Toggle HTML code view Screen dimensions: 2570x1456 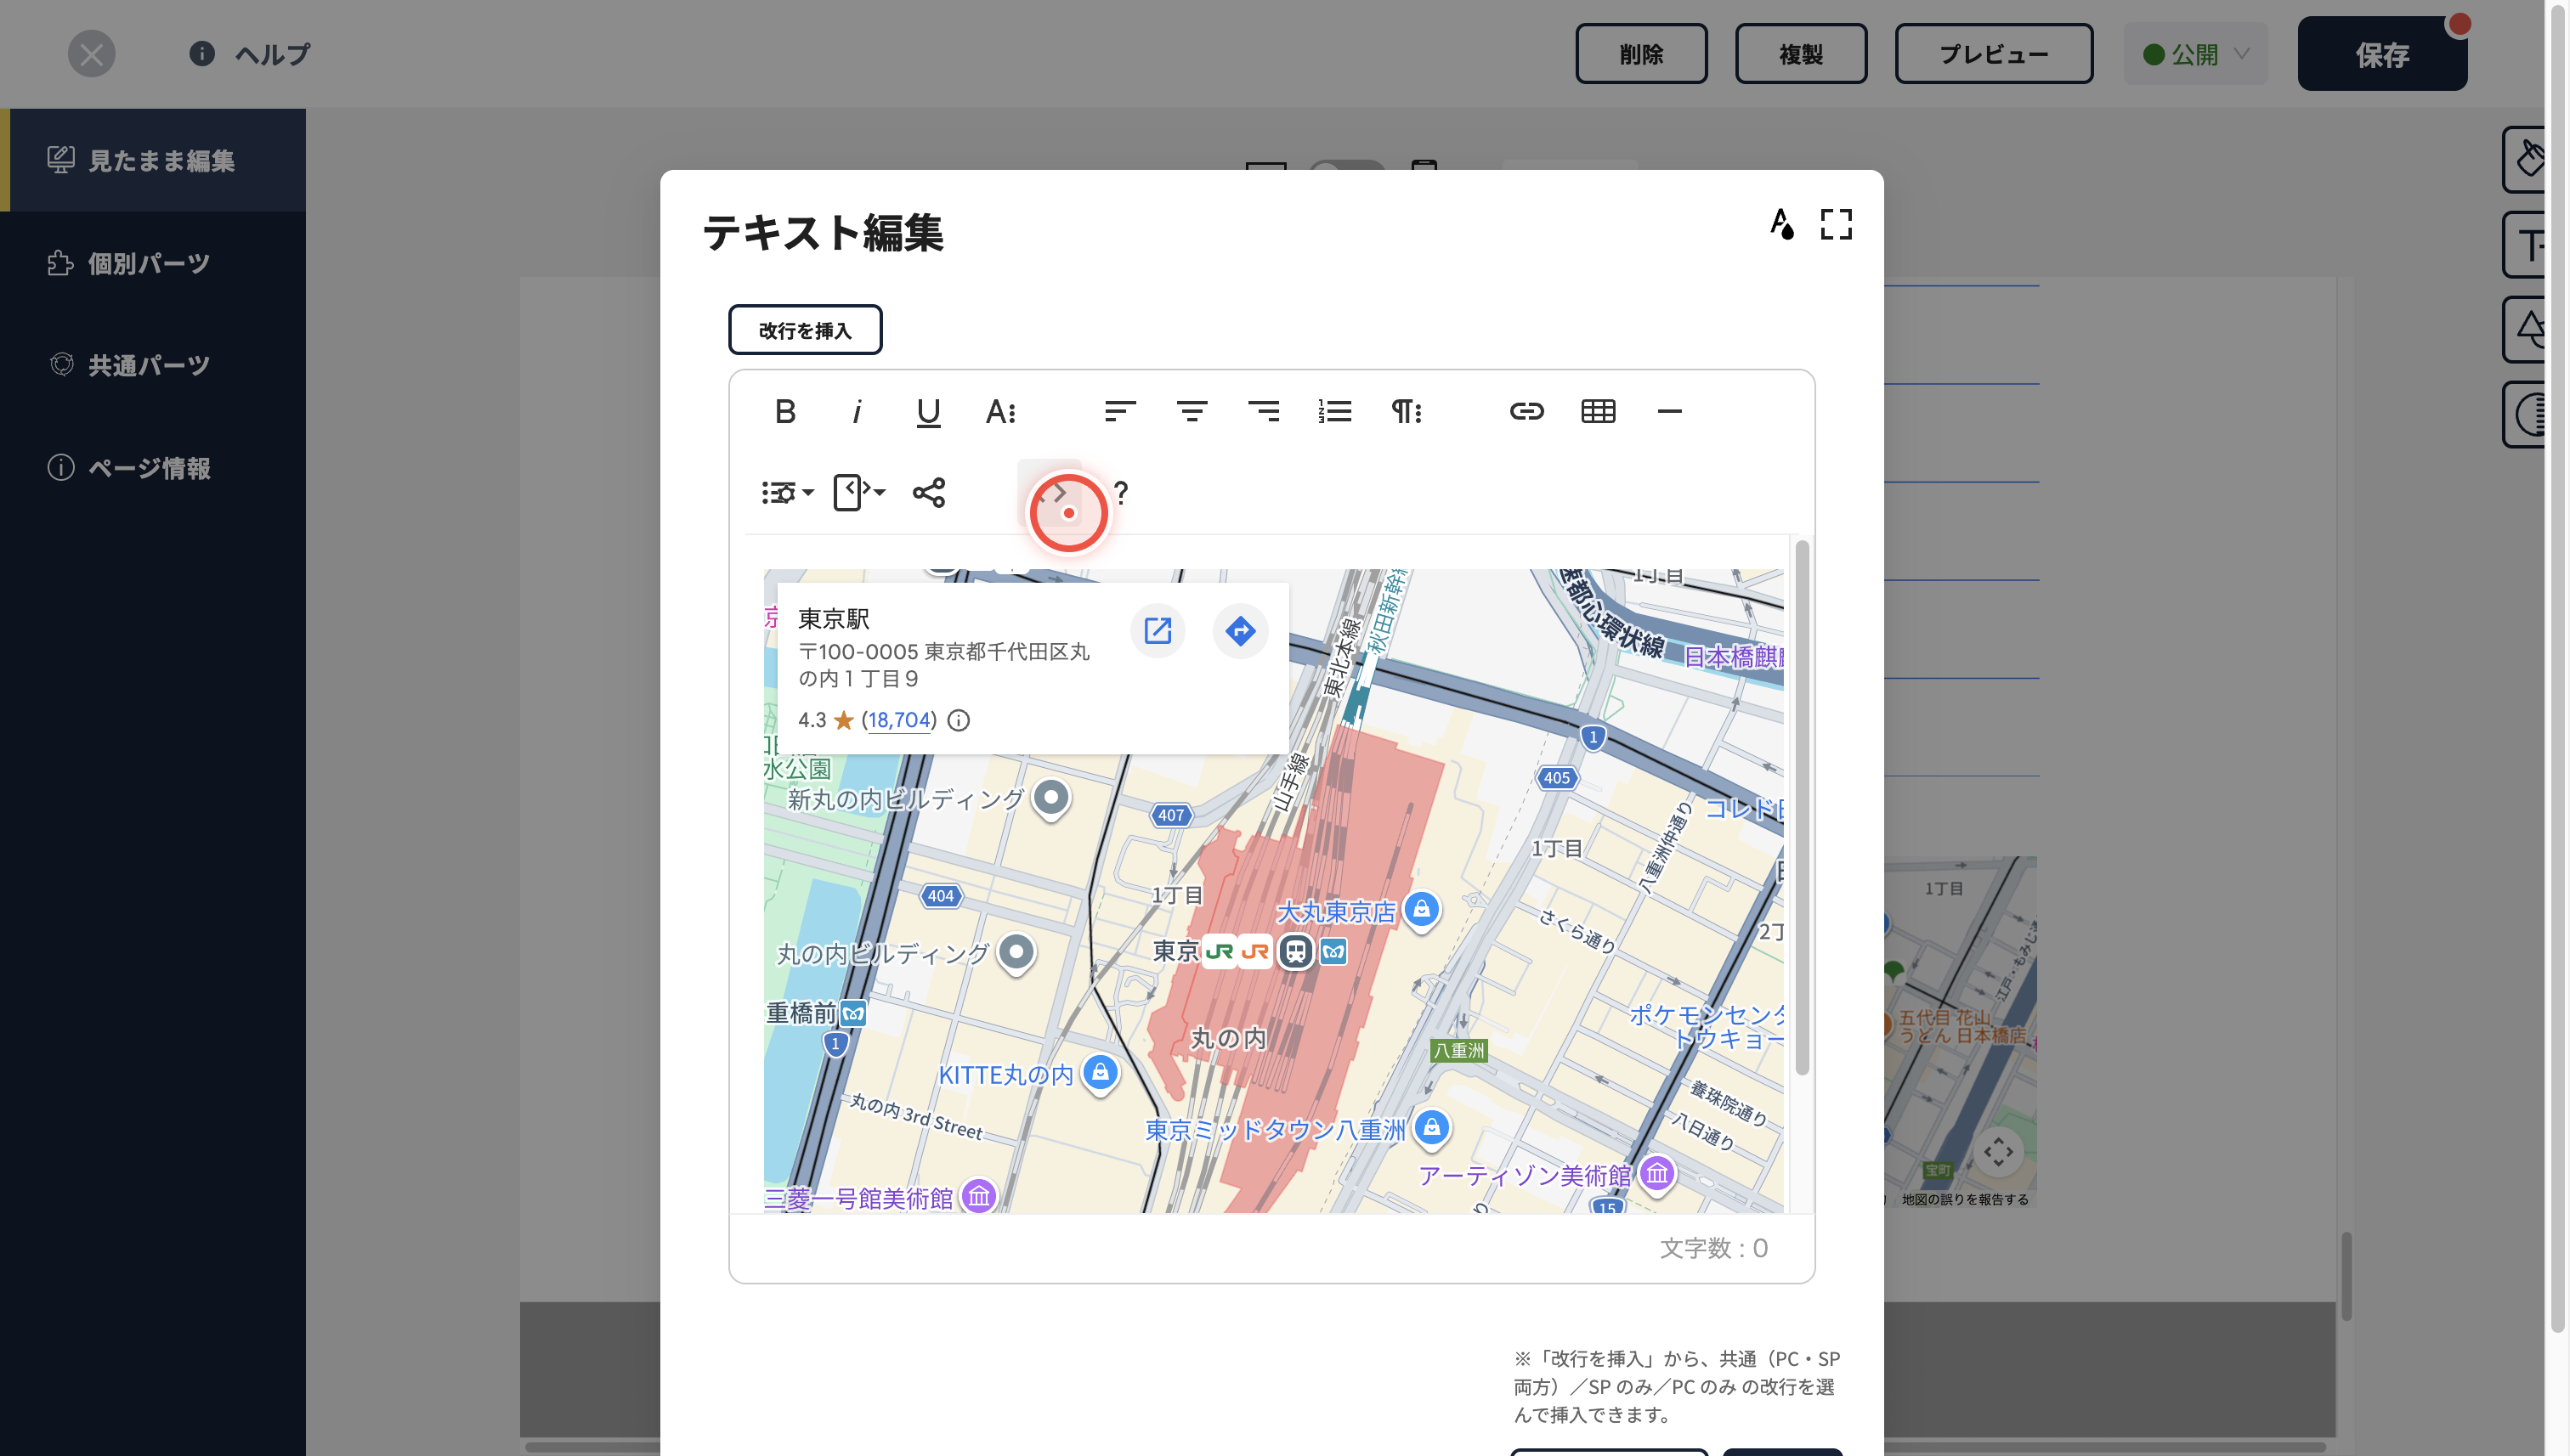[x=1050, y=492]
